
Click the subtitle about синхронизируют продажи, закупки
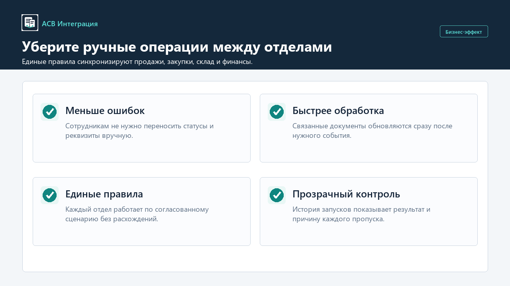point(137,62)
